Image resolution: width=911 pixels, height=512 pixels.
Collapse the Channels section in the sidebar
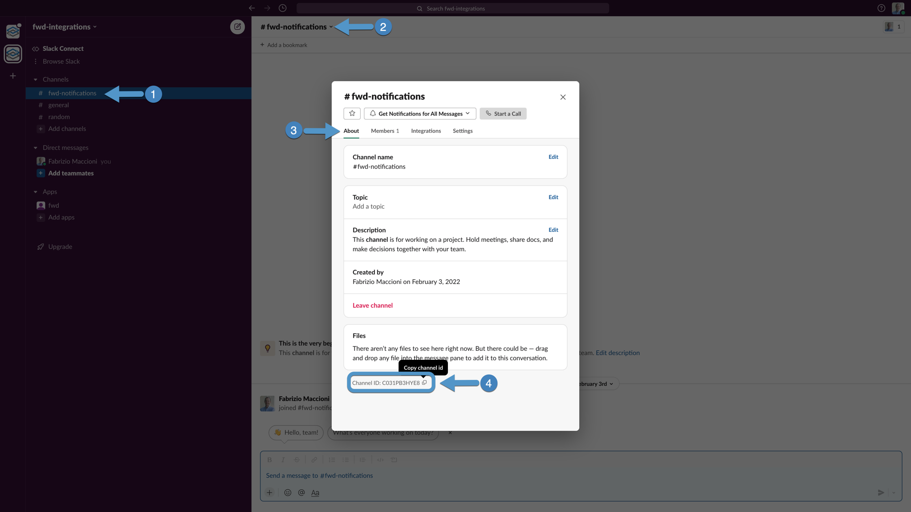[35, 79]
